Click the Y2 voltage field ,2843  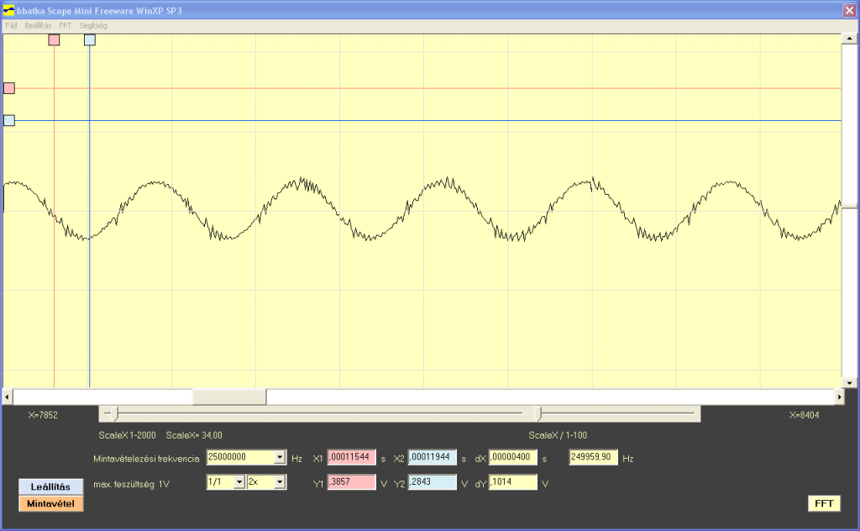click(433, 482)
